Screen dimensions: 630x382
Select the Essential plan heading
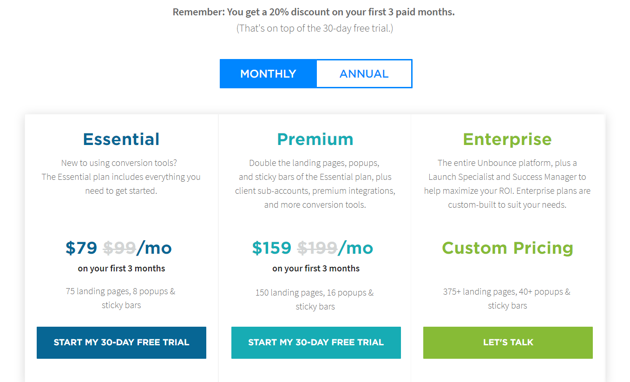coord(121,139)
